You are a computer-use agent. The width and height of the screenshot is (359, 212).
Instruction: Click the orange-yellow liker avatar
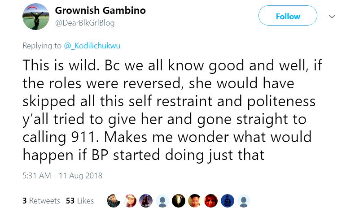point(194,201)
